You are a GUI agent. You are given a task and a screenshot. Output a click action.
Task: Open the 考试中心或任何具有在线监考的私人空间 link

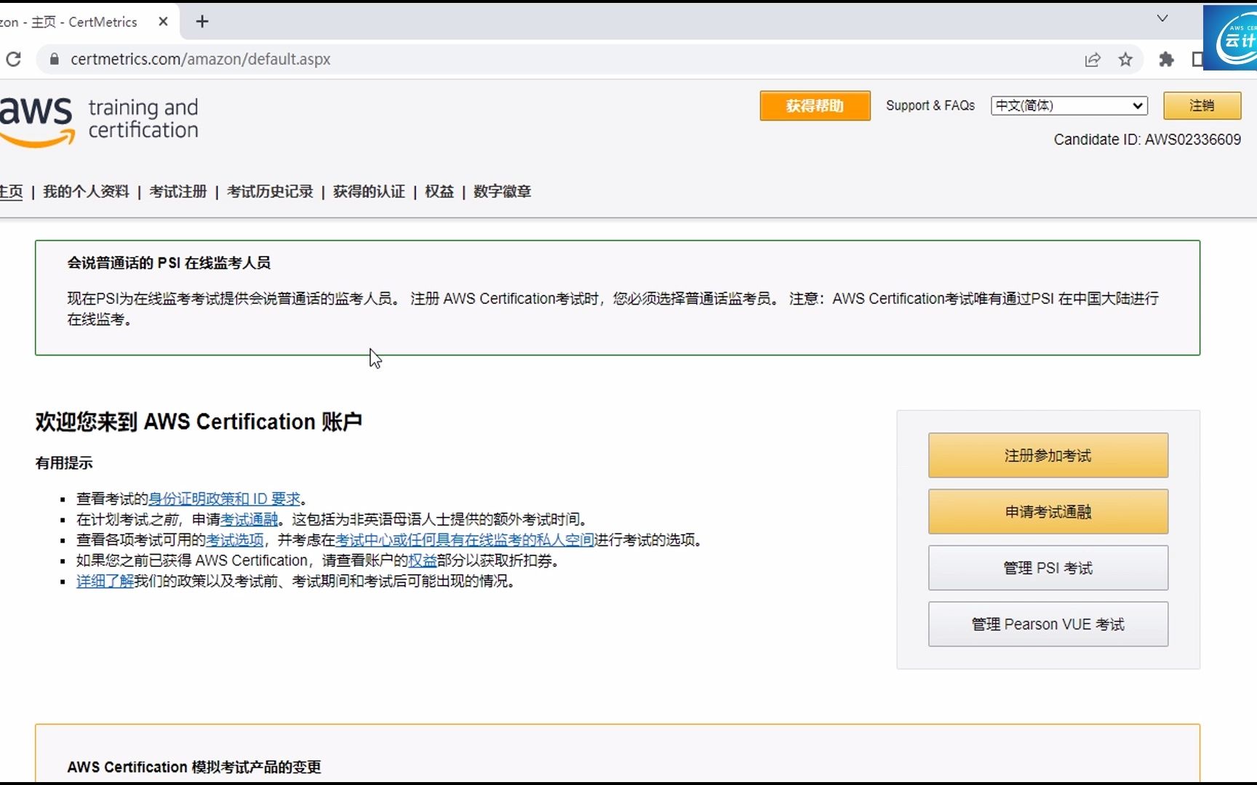click(465, 540)
